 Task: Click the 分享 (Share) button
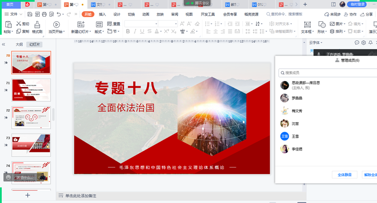pyautogui.click(x=367, y=14)
